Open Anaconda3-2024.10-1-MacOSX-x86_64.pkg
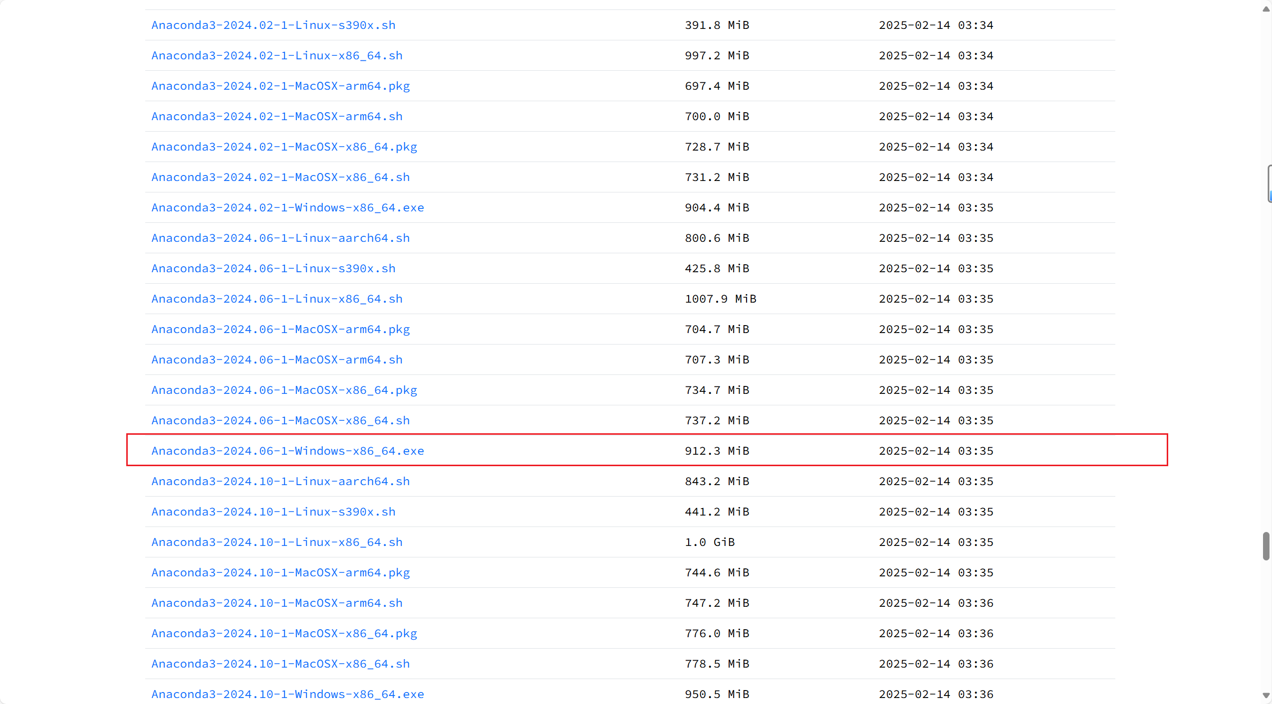Image resolution: width=1272 pixels, height=704 pixels. click(284, 633)
